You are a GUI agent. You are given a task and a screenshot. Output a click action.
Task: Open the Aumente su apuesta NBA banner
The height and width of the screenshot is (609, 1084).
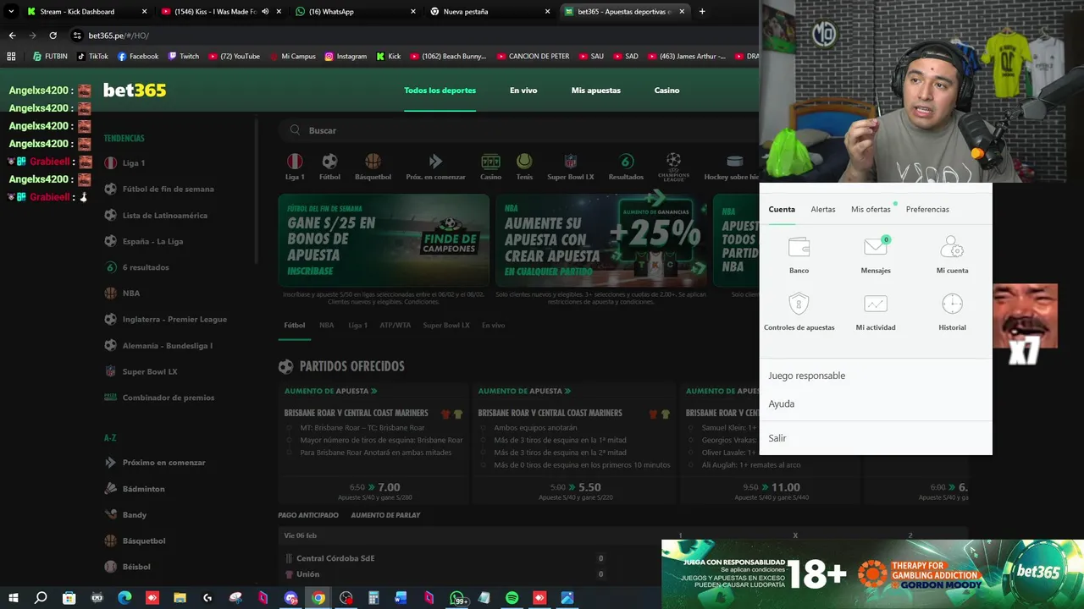pos(601,240)
